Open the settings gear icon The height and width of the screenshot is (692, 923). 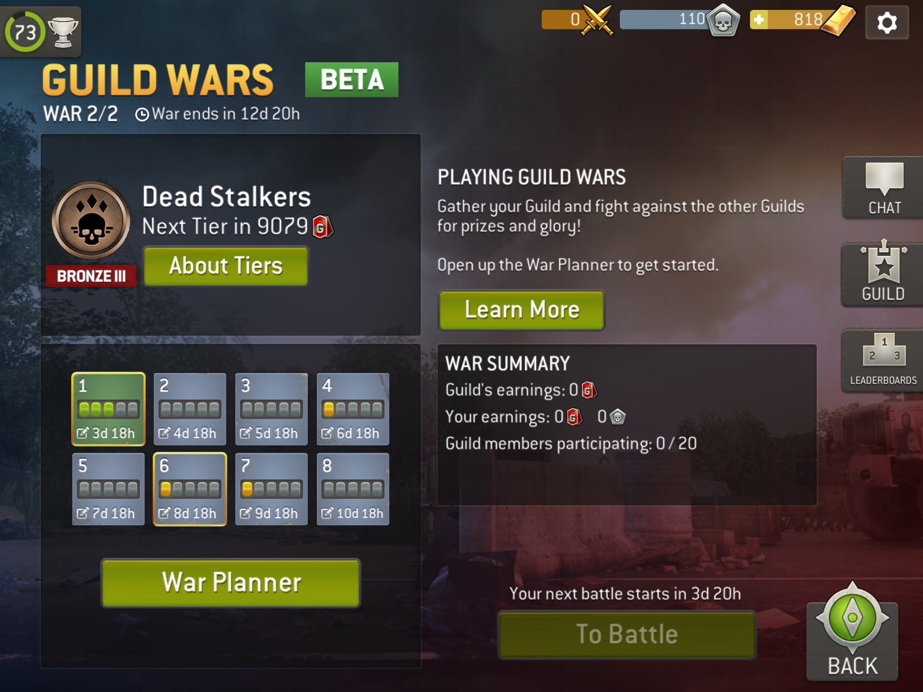[886, 23]
